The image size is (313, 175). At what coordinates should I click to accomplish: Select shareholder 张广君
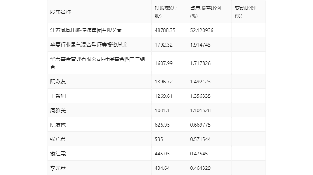(x=58, y=139)
